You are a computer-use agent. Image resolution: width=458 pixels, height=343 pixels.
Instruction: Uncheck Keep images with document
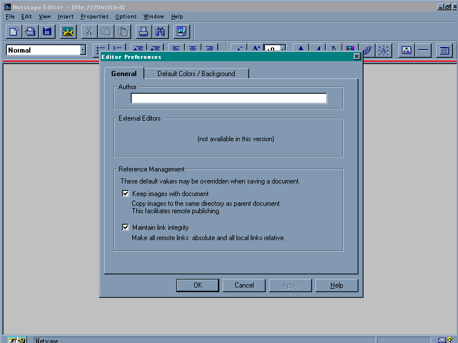126,194
